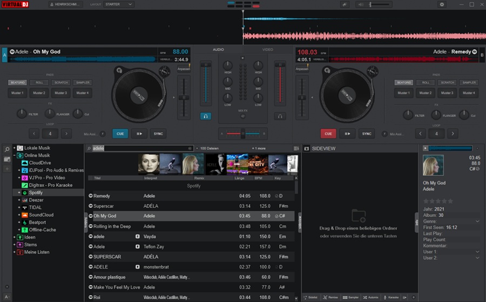Toggle Mix Assist on deck A

[x=103, y=134]
